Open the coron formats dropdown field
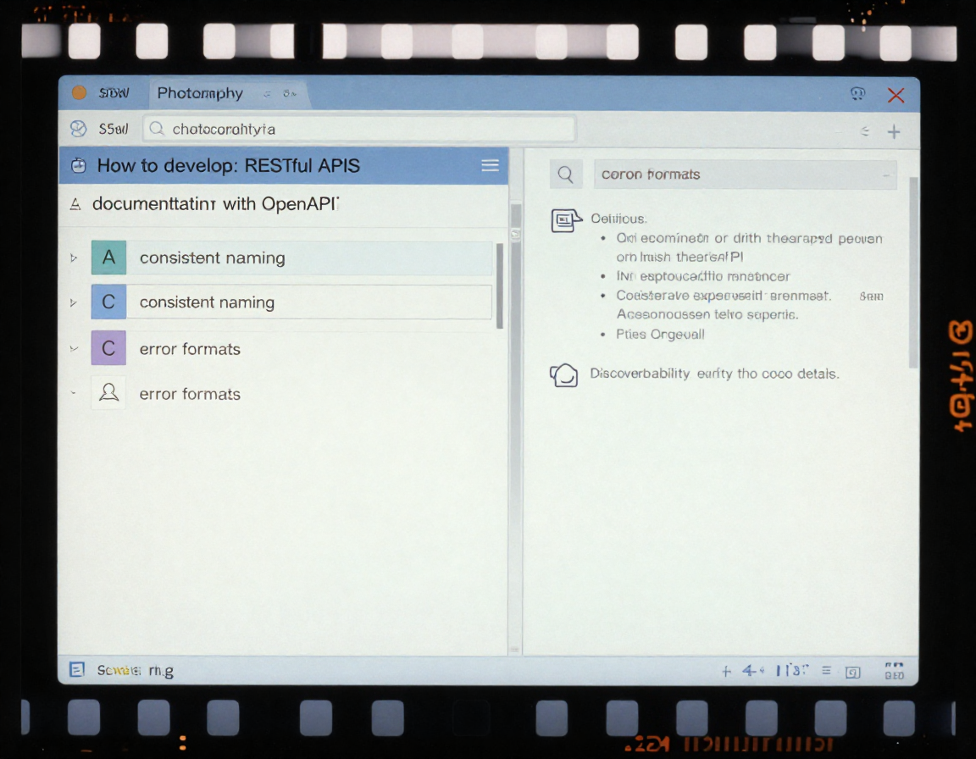 click(744, 175)
